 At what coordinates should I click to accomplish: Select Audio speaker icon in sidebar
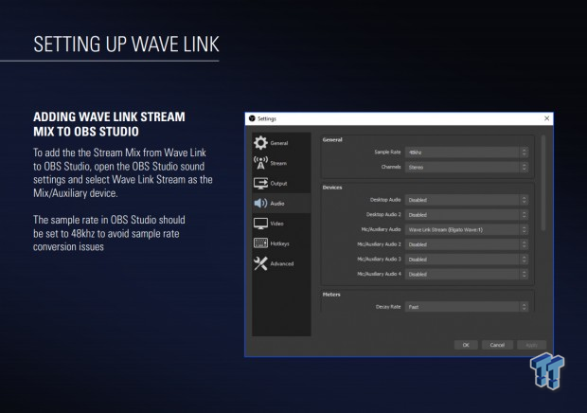click(260, 204)
